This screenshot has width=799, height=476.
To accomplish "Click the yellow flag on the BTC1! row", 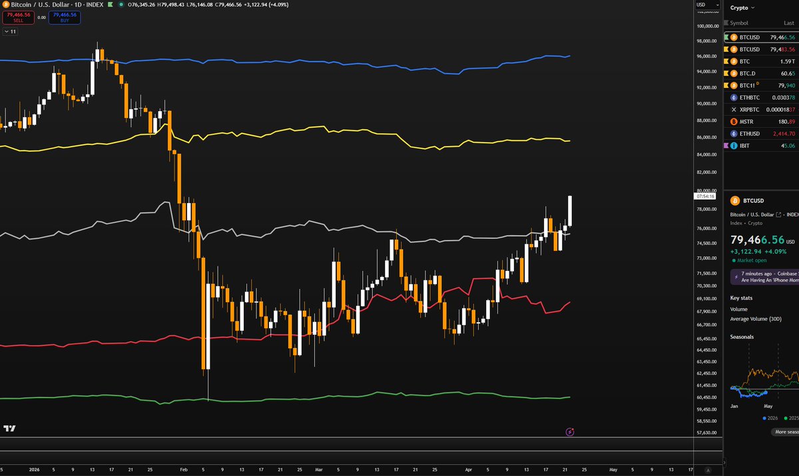I will pyautogui.click(x=726, y=85).
